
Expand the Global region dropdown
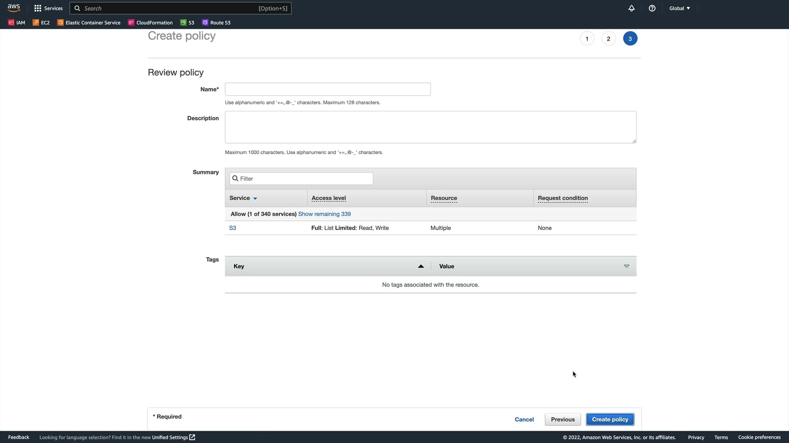(679, 8)
